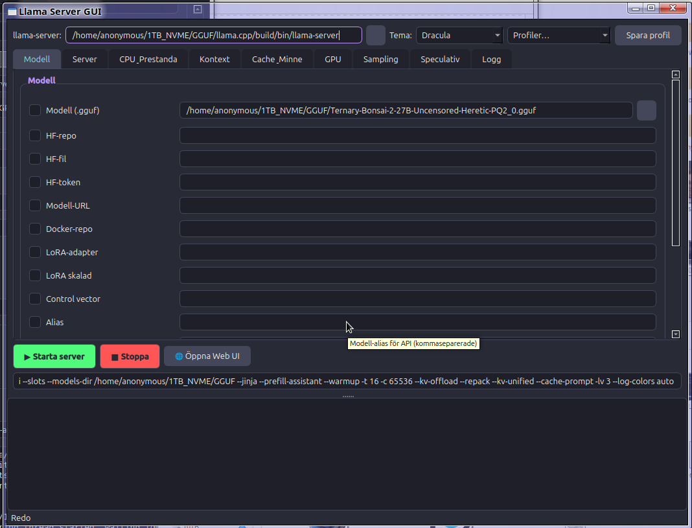Enable the Docker-repo checkbox
The image size is (692, 528).
(35, 229)
